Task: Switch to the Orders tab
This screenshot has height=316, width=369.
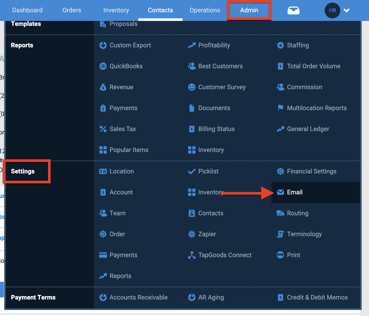Action: point(72,10)
